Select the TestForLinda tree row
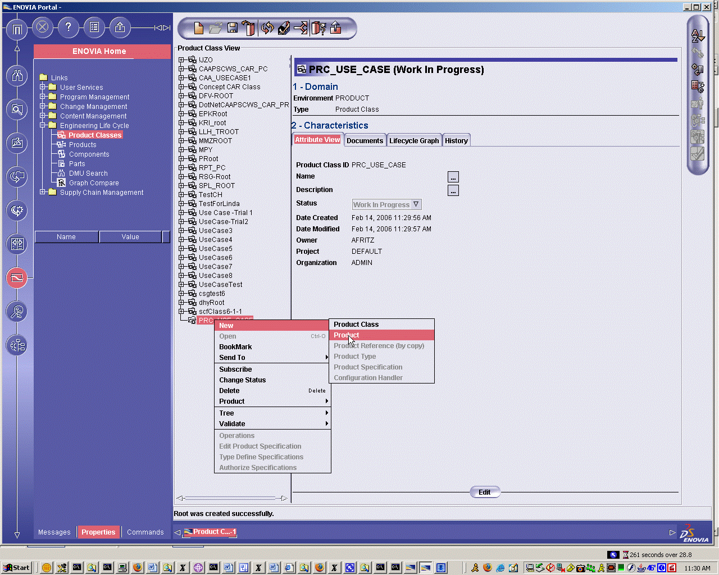 pos(219,203)
